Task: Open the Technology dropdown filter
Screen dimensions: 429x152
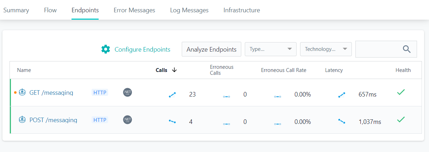Action: [x=326, y=49]
